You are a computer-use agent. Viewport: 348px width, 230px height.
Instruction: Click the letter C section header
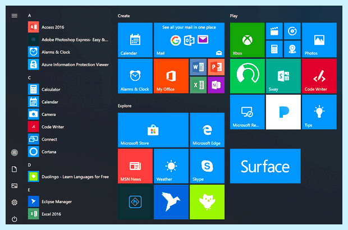point(29,77)
